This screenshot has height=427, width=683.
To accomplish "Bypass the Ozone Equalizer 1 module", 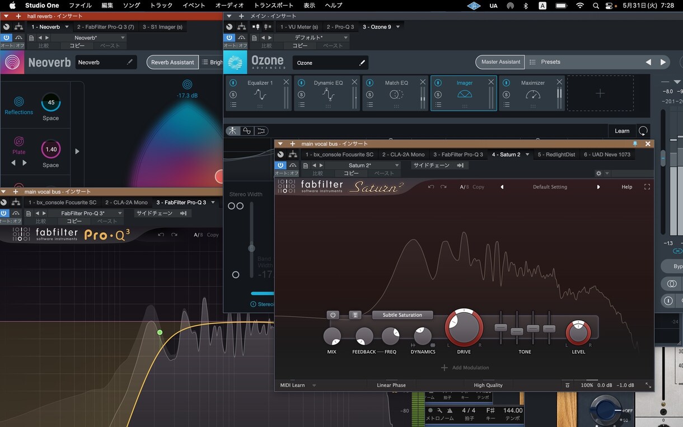I will 233,83.
